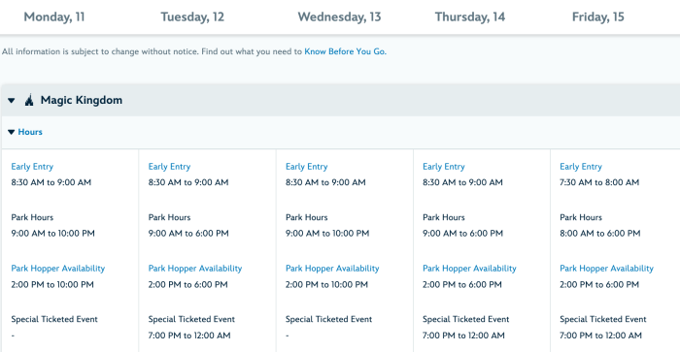
Task: Click Wednesday's Early Entry link
Action: [x=307, y=167]
